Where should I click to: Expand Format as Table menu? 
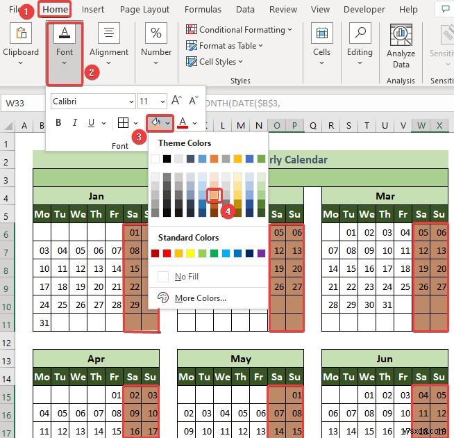click(260, 46)
